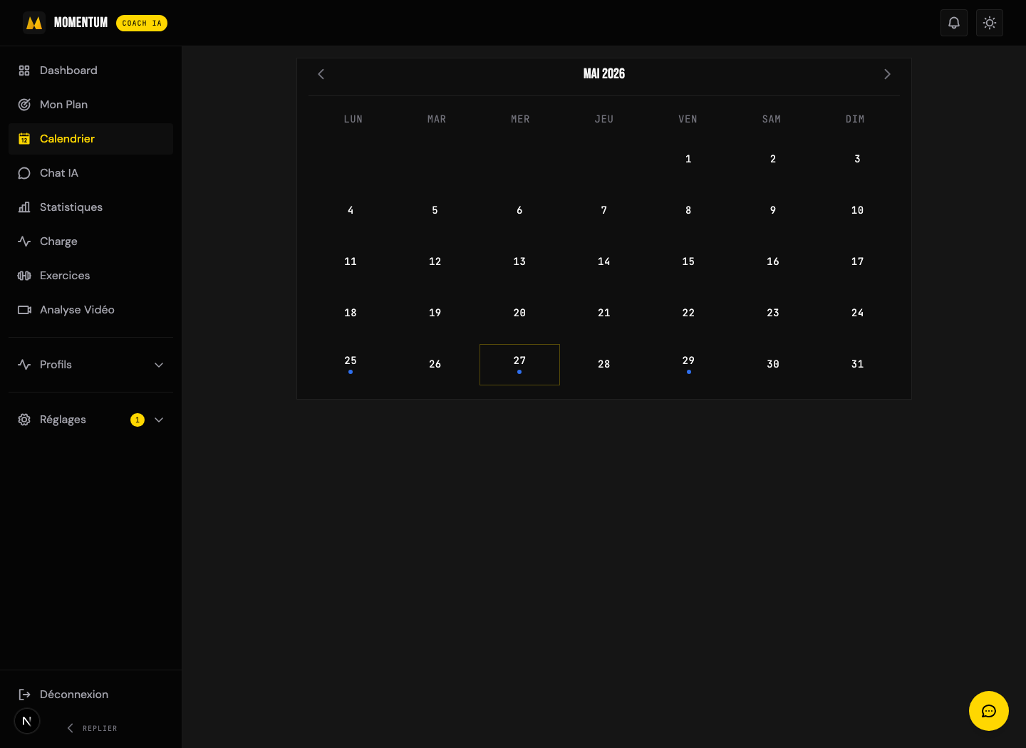The image size is (1026, 748).
Task: Click the MOMENTUM brand name
Action: [x=81, y=23]
